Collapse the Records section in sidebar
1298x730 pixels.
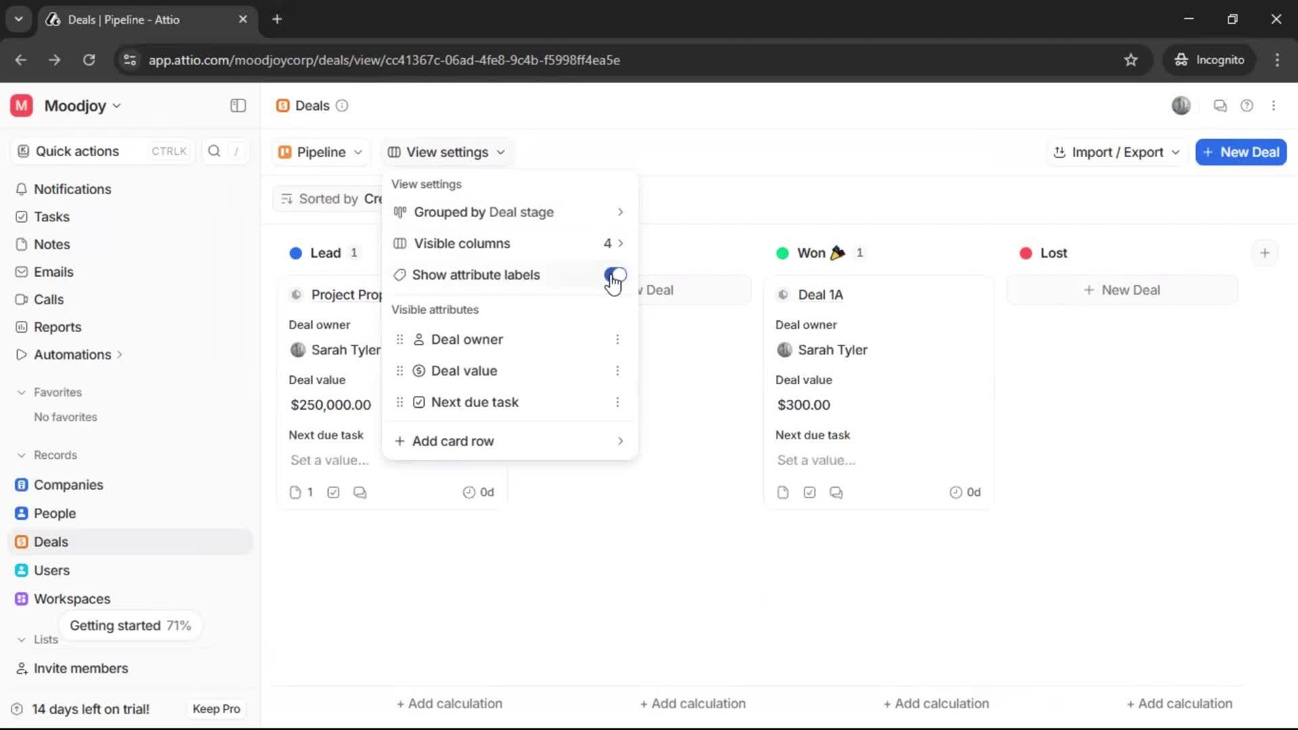click(21, 455)
